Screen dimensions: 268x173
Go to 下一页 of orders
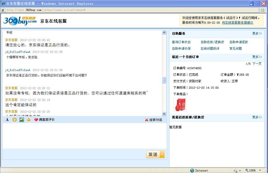(257, 63)
